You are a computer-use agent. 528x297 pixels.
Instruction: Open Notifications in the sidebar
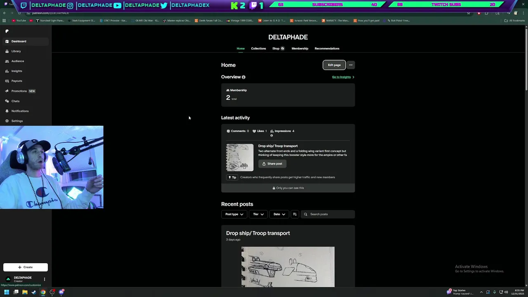click(26, 111)
